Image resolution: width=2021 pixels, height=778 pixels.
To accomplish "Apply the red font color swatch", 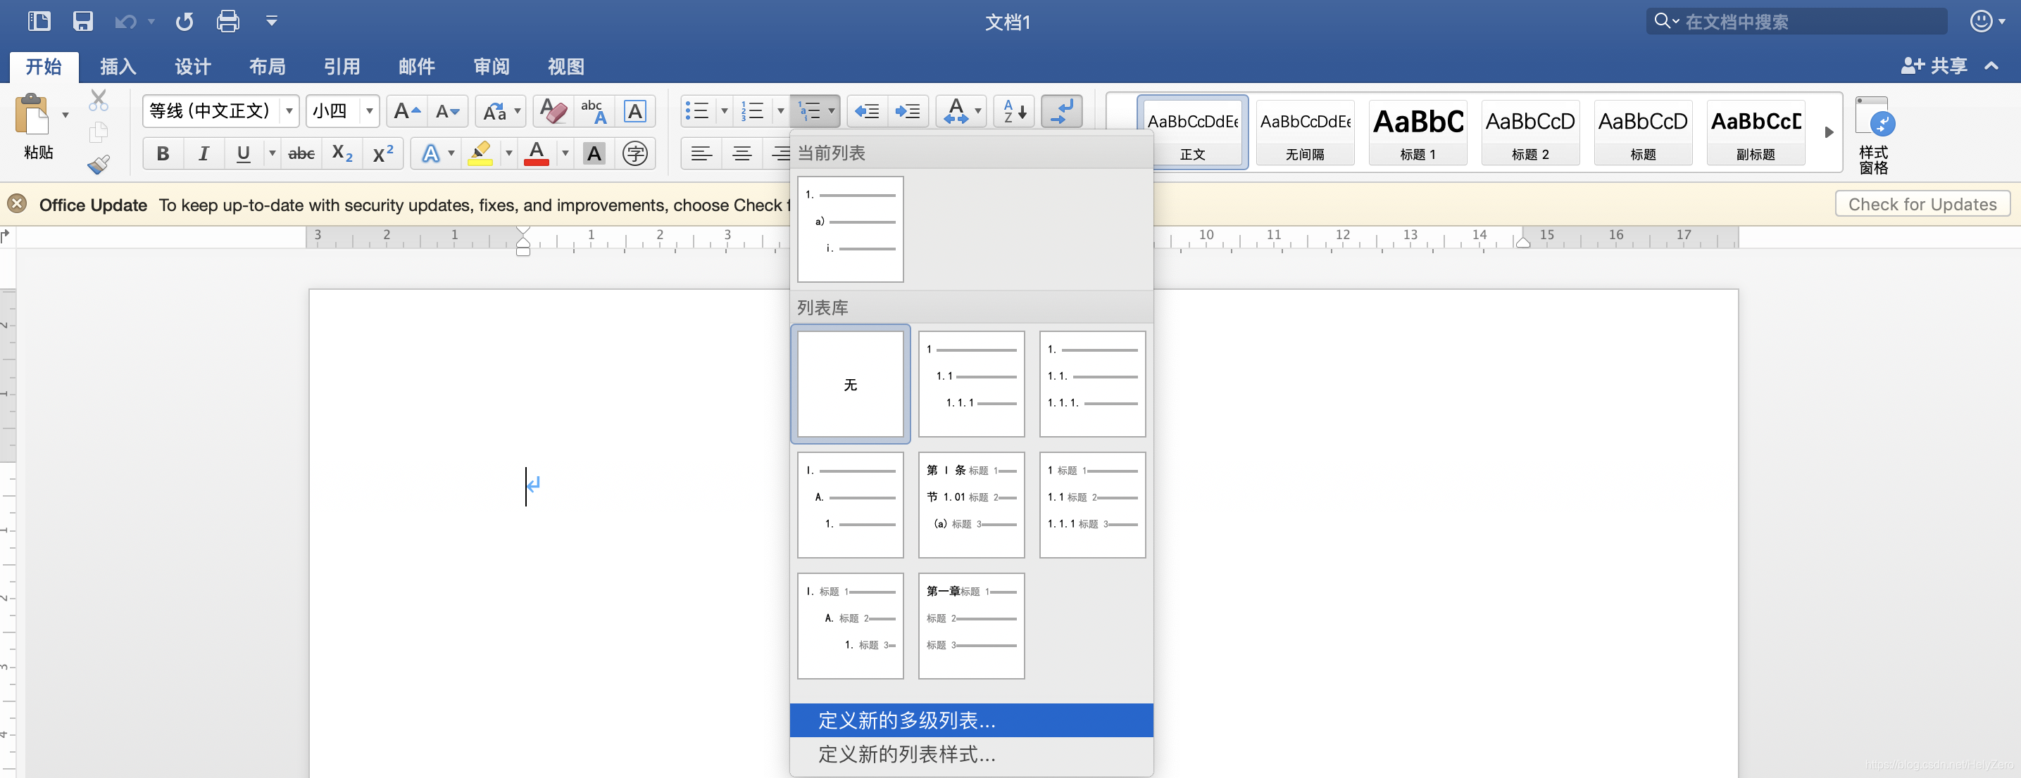I will (x=537, y=153).
